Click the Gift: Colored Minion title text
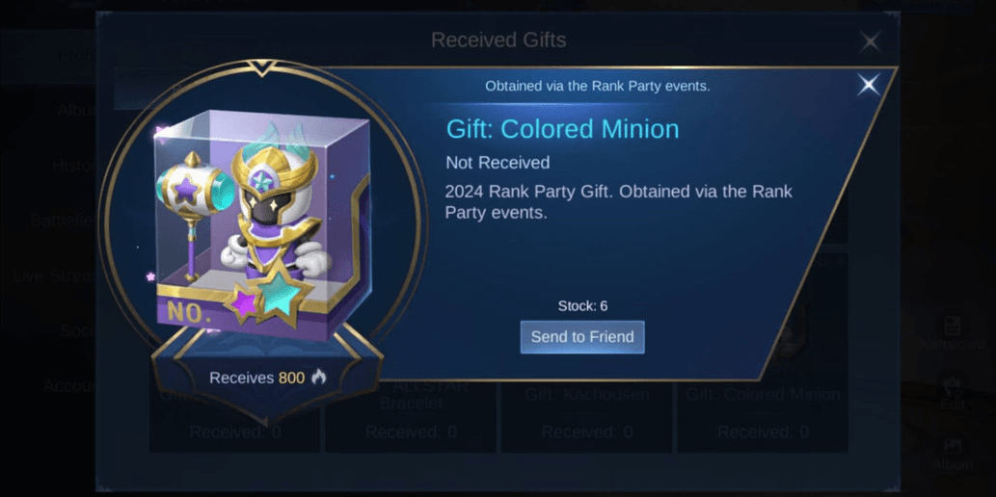 click(562, 129)
